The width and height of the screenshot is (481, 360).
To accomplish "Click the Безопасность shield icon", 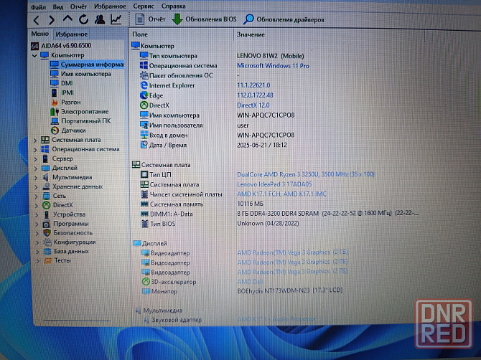I will click(47, 233).
